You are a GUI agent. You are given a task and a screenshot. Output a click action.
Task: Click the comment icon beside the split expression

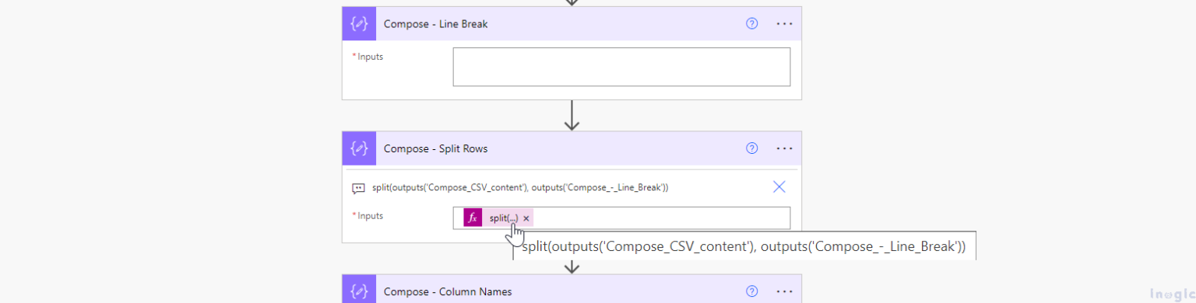[x=358, y=188]
